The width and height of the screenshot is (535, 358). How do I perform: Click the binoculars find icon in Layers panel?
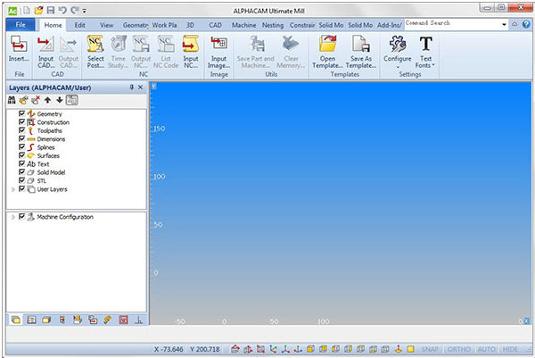(12, 100)
